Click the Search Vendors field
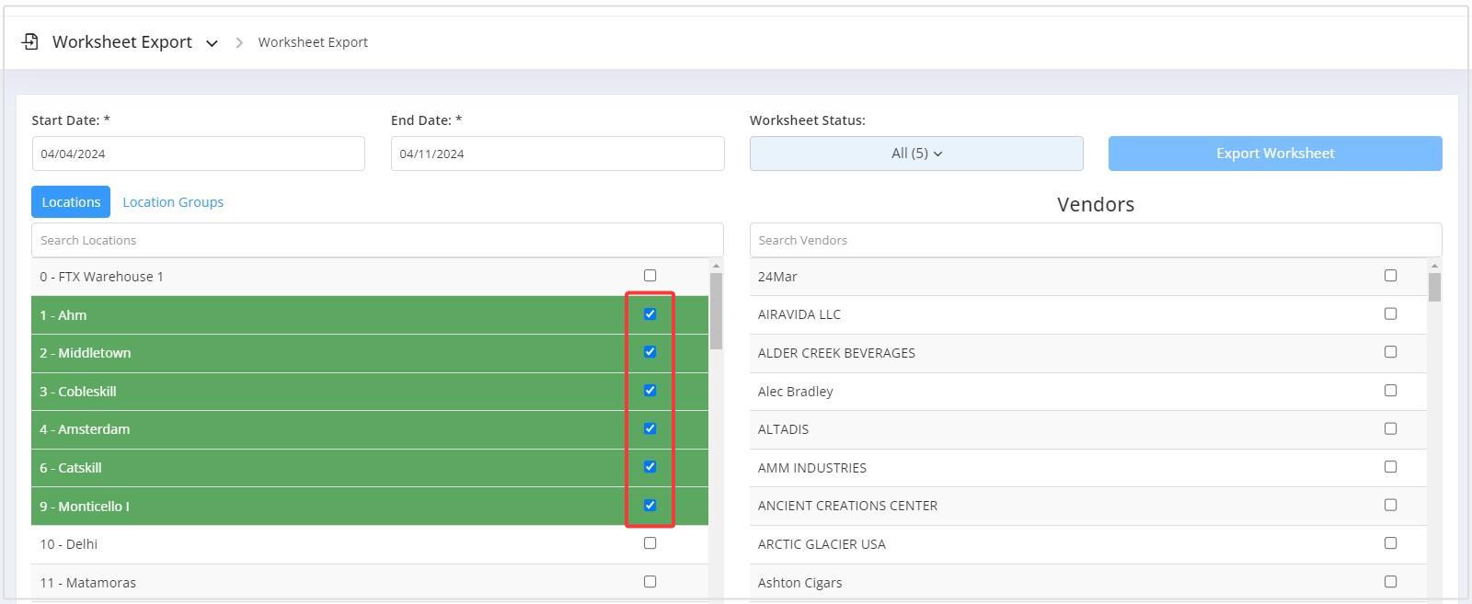 [1095, 240]
